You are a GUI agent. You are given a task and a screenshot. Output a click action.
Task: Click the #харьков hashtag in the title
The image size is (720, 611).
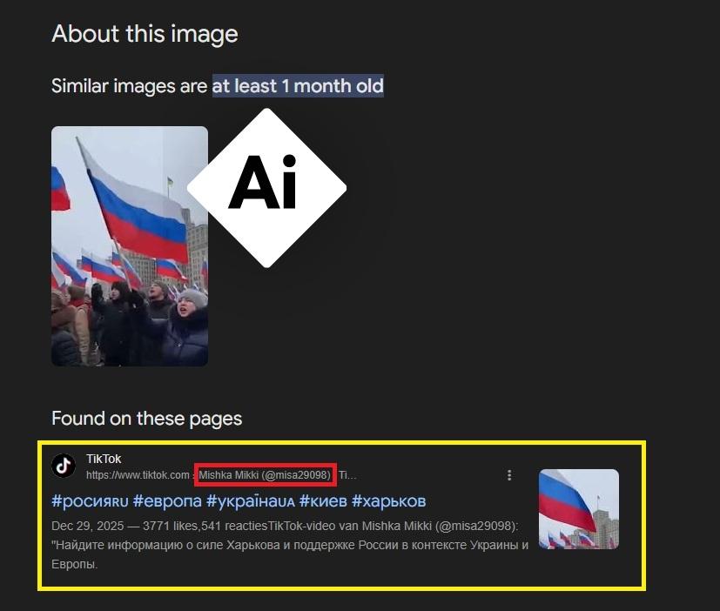388,500
